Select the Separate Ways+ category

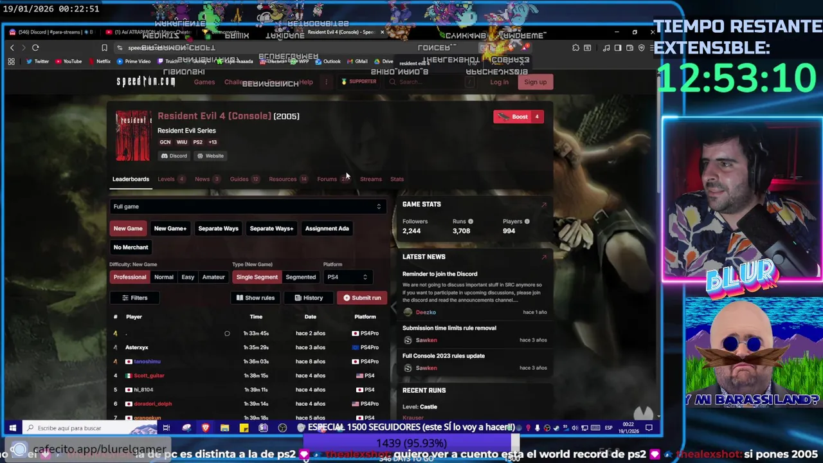tap(271, 228)
